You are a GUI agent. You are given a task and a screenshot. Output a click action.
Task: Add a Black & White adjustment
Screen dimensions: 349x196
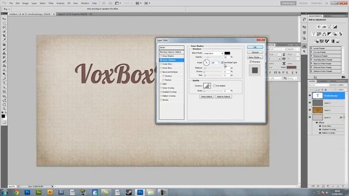329,34
